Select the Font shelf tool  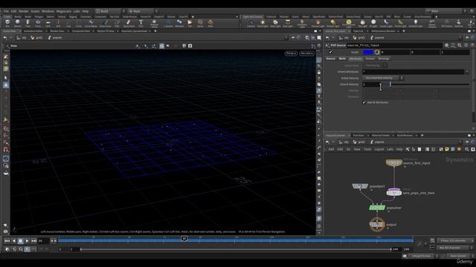[141, 23]
